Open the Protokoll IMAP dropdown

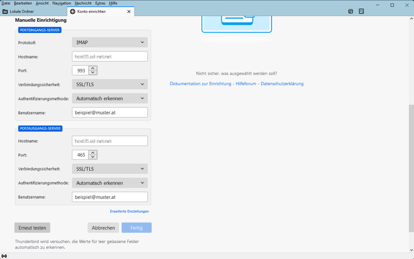(110, 42)
